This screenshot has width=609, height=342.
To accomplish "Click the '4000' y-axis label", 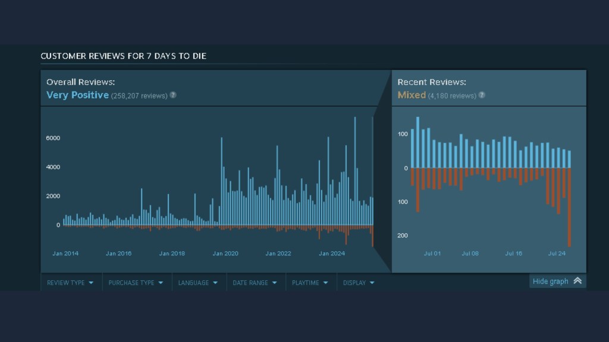I will (x=53, y=167).
